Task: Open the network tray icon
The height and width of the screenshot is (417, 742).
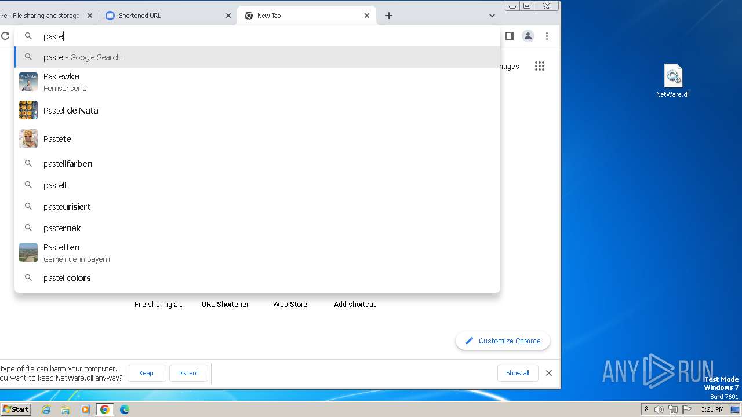Action: coord(673,409)
